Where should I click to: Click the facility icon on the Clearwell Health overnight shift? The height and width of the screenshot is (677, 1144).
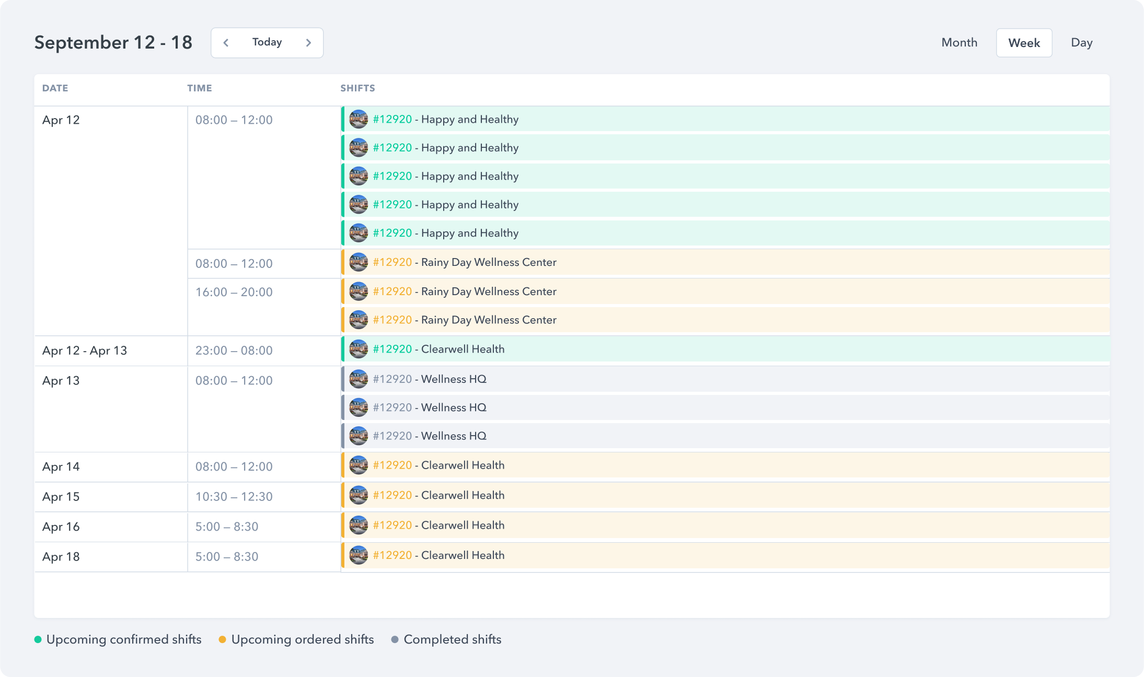(x=359, y=349)
